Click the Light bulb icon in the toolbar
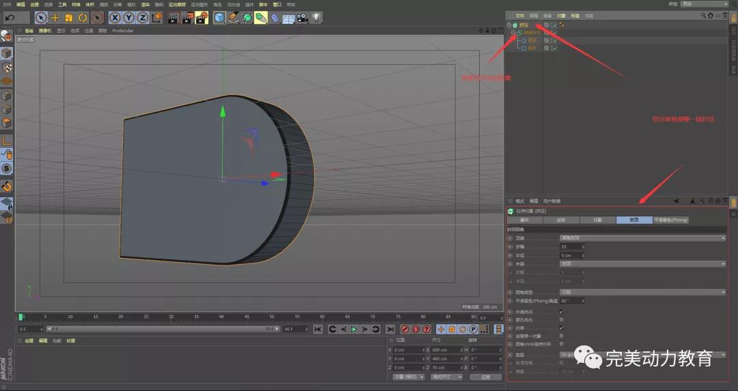The image size is (738, 391). point(317,18)
